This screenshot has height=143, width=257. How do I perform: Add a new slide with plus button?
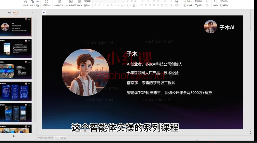tap(14, 136)
